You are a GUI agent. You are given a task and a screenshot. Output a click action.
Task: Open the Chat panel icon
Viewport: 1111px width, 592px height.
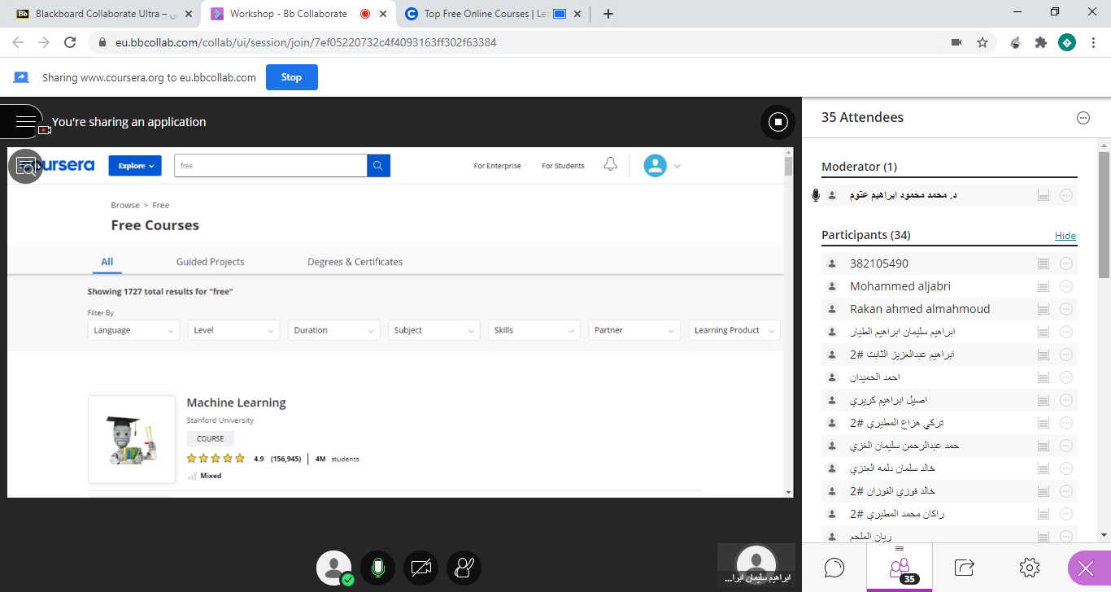pos(834,568)
